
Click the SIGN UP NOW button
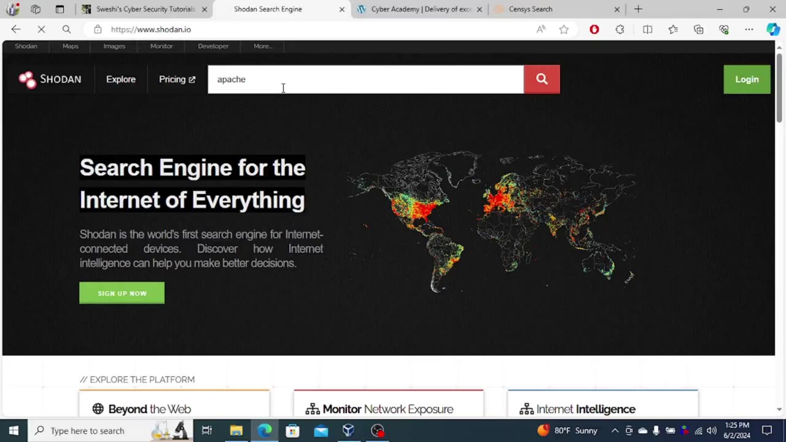click(122, 293)
